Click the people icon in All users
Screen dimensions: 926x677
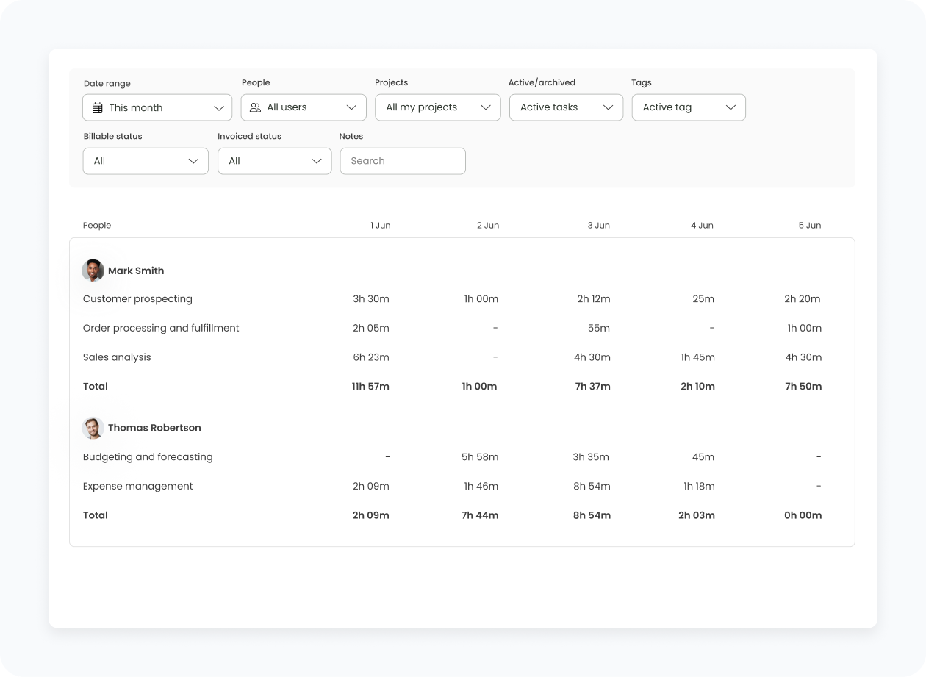coord(255,107)
